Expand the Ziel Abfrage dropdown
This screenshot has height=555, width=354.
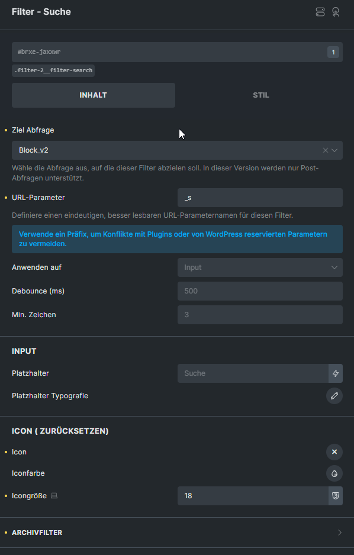tap(334, 150)
